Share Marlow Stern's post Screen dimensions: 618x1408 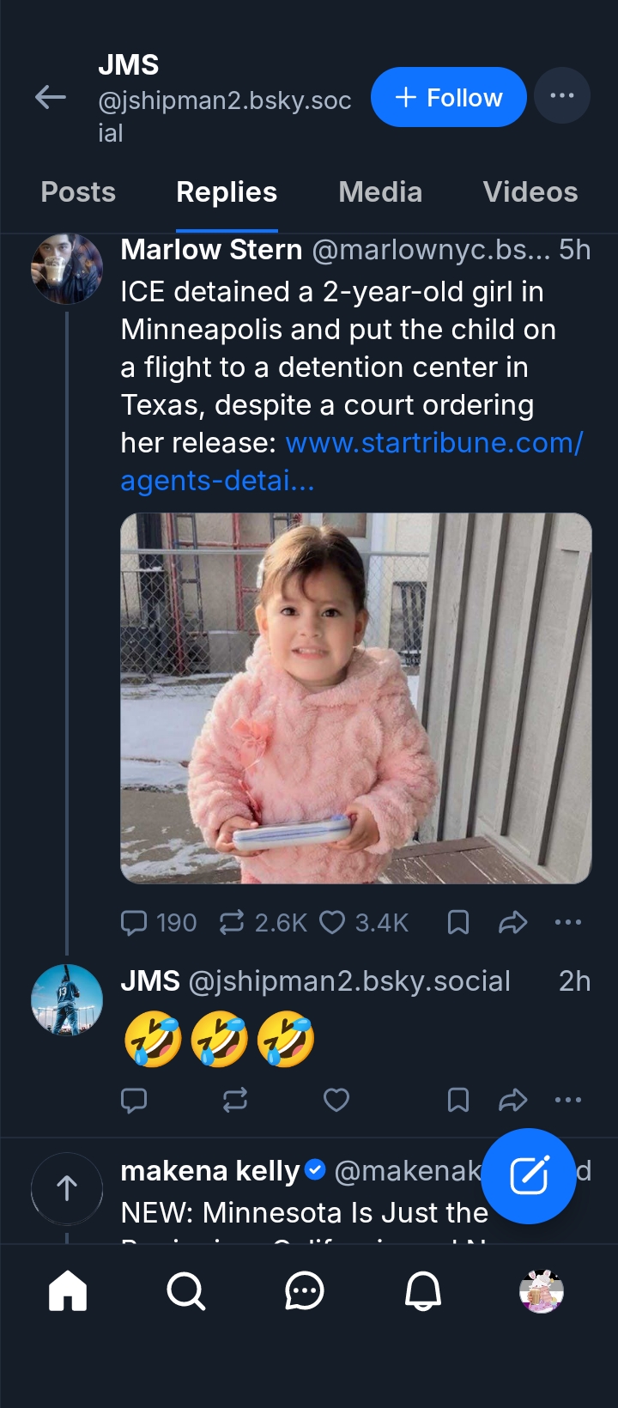512,923
